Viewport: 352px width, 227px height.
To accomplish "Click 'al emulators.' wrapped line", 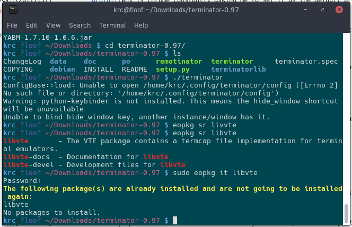I will pyautogui.click(x=31, y=149).
